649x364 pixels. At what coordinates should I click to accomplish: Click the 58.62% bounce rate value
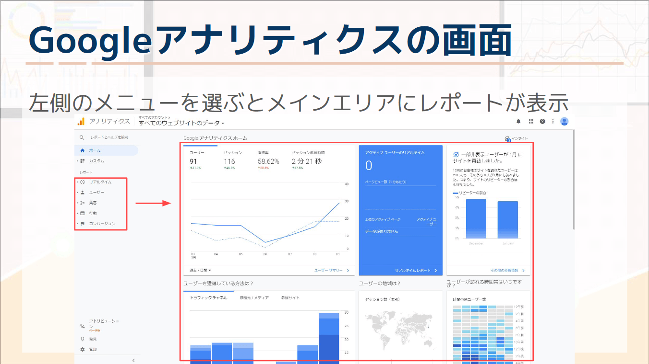[268, 161]
